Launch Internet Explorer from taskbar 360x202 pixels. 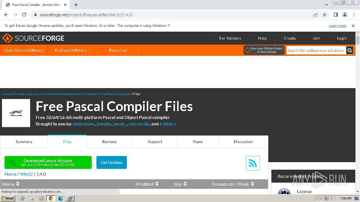point(22,198)
